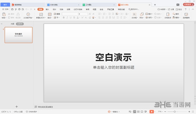Click the zoom in plus button
This screenshot has width=196, height=114.
pyautogui.click(x=189, y=112)
